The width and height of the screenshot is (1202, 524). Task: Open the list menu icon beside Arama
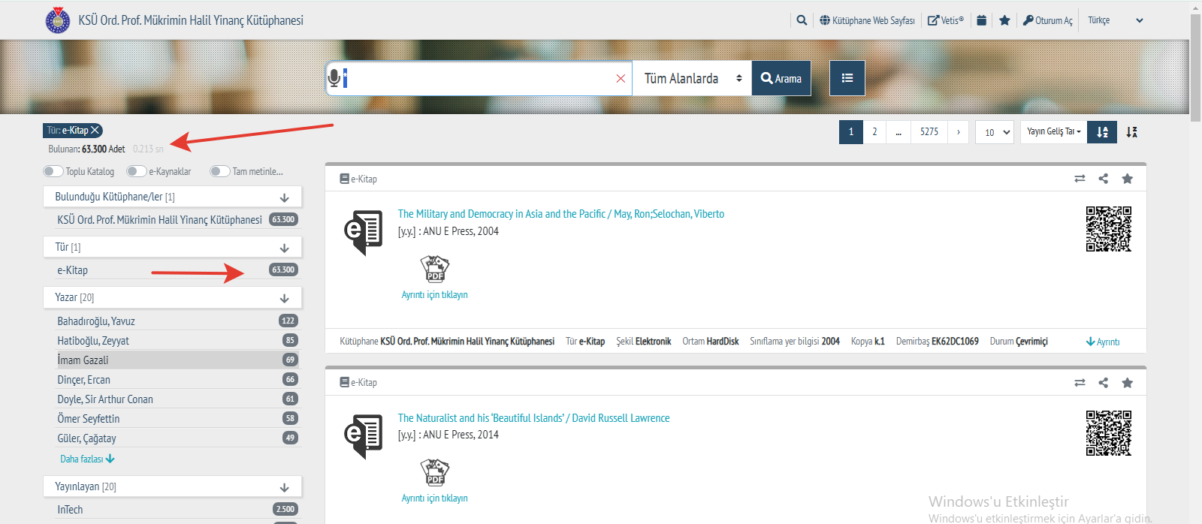click(x=847, y=78)
